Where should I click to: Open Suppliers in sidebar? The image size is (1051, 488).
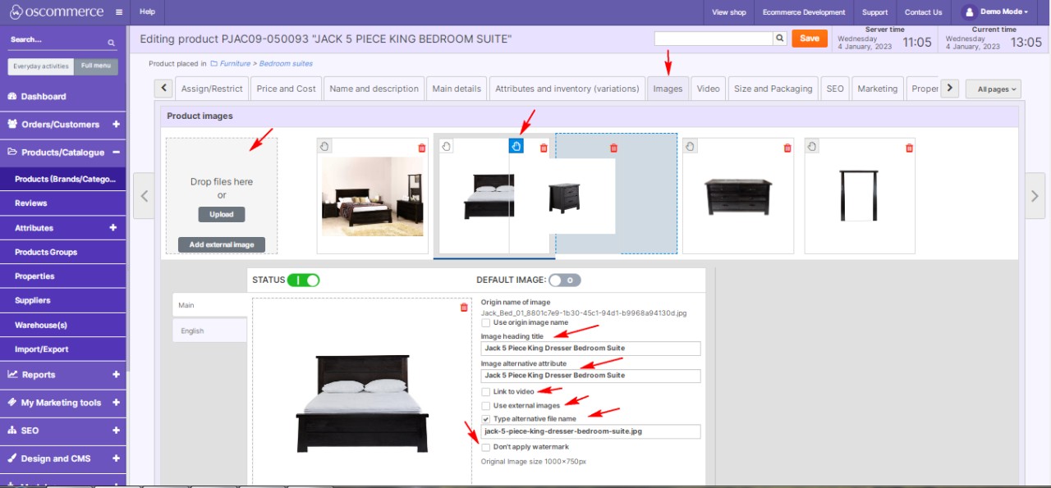point(33,300)
